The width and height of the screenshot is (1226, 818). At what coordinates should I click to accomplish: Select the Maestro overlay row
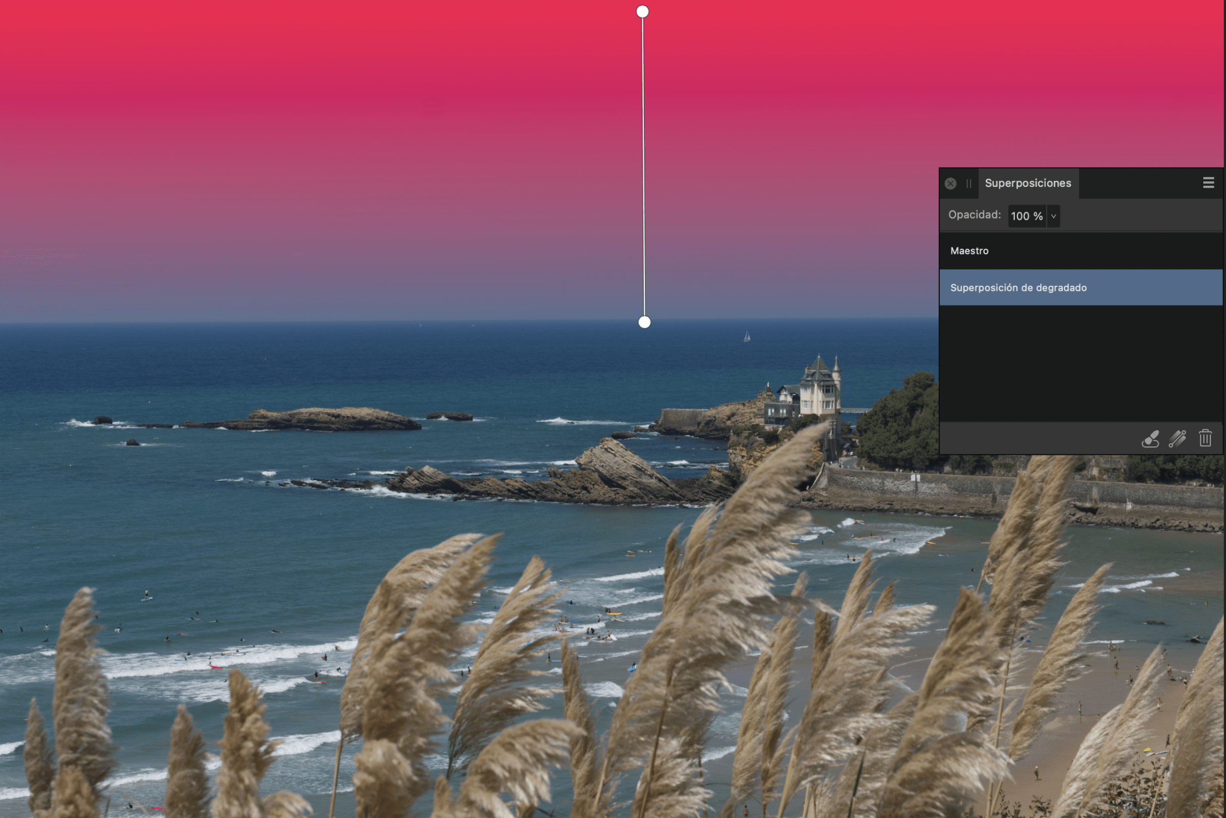tap(1081, 251)
